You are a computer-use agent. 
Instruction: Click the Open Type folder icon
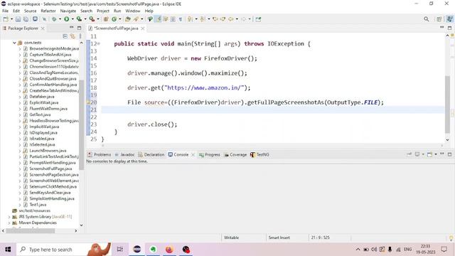pos(128,19)
